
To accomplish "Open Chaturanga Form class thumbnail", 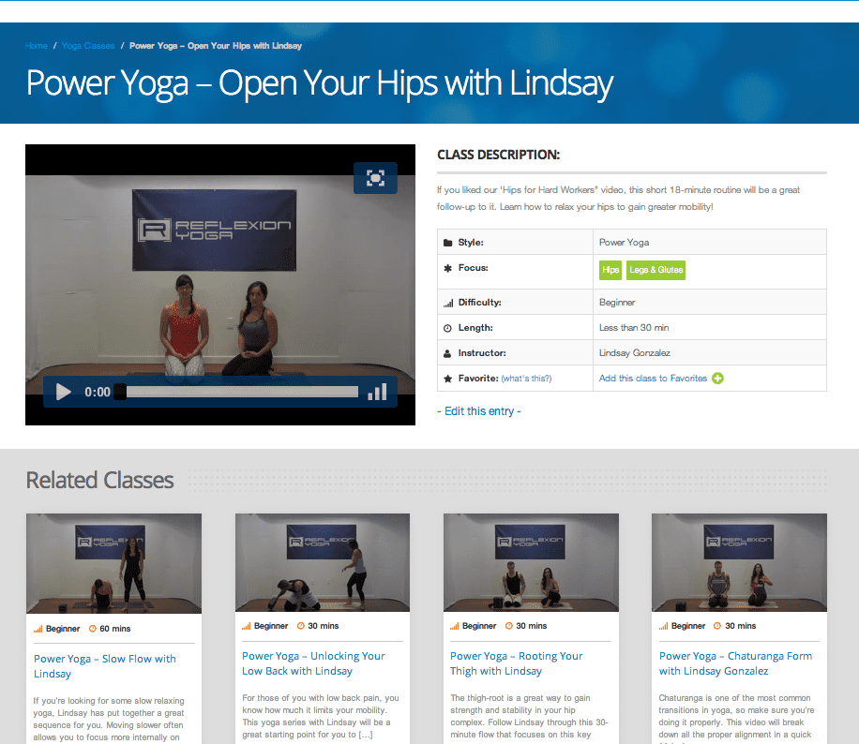I will tap(740, 562).
